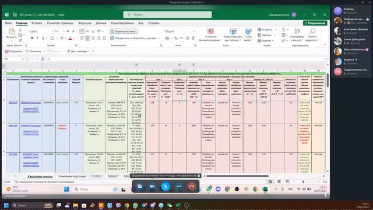Select the 7496927 sheet tab
This screenshot has height=210, width=373.
click(x=112, y=176)
